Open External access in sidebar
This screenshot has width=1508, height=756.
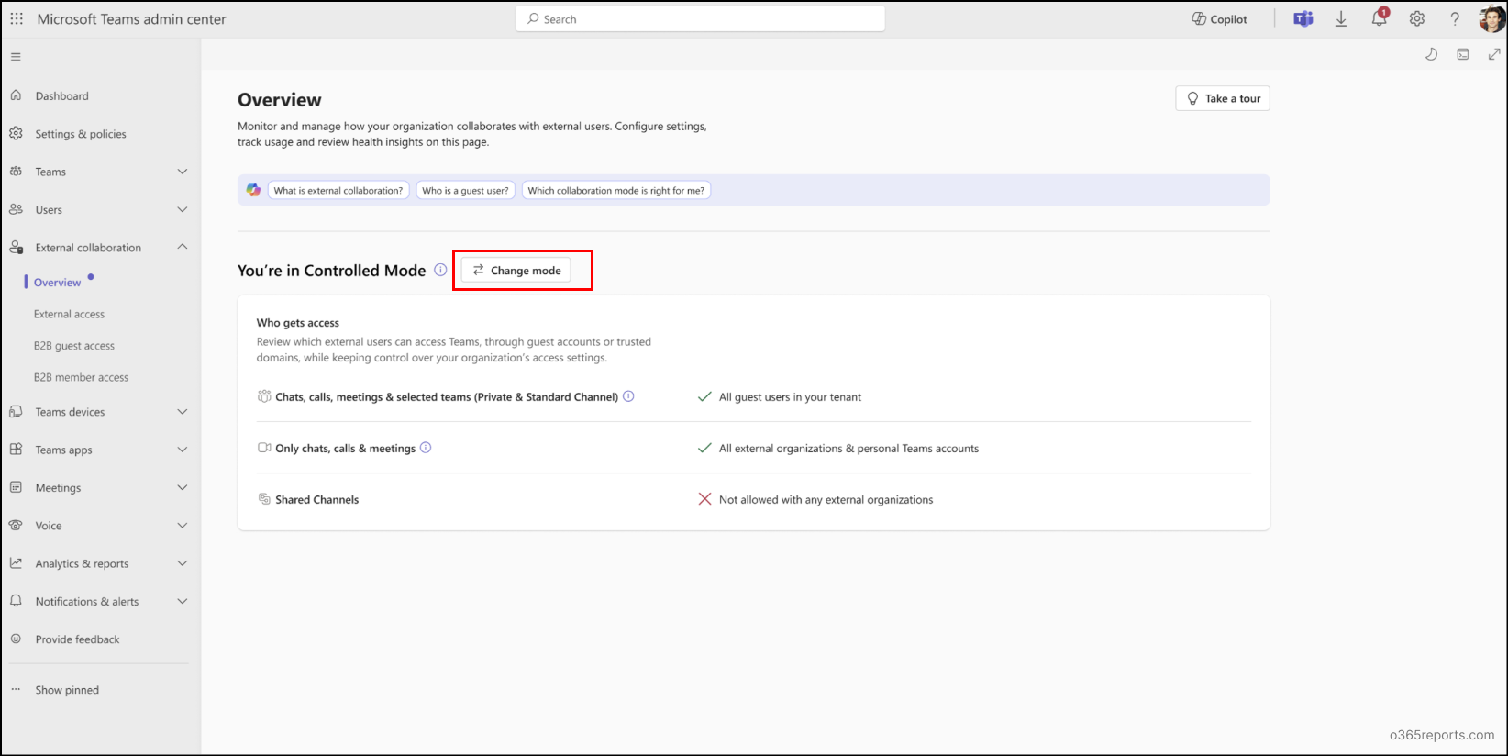[x=69, y=315]
